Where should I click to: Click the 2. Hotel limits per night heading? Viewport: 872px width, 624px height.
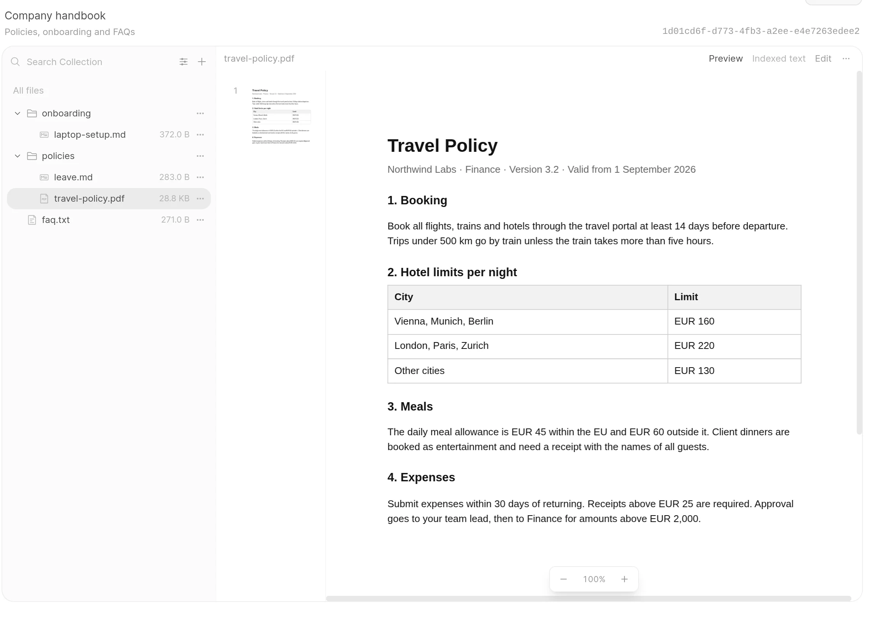[452, 272]
